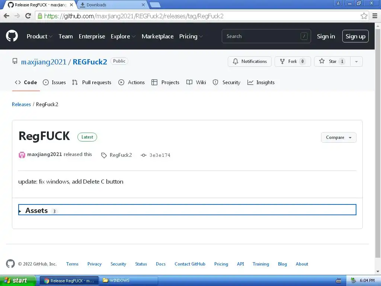Open the Pull requests tab
Image resolution: width=381 pixels, height=286 pixels.
click(92, 82)
